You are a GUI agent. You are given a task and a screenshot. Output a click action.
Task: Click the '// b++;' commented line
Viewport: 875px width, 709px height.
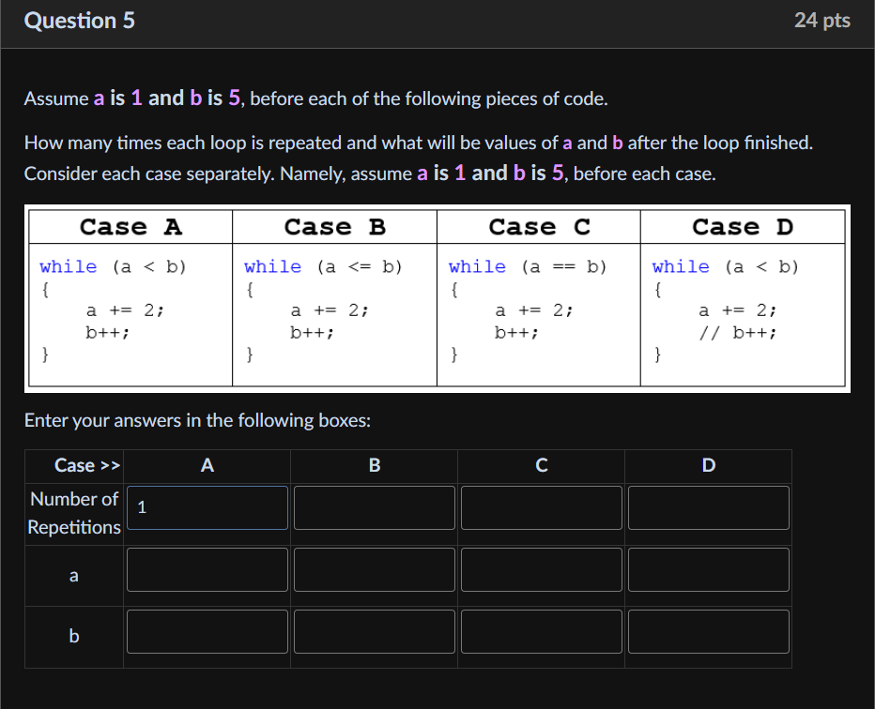(738, 333)
